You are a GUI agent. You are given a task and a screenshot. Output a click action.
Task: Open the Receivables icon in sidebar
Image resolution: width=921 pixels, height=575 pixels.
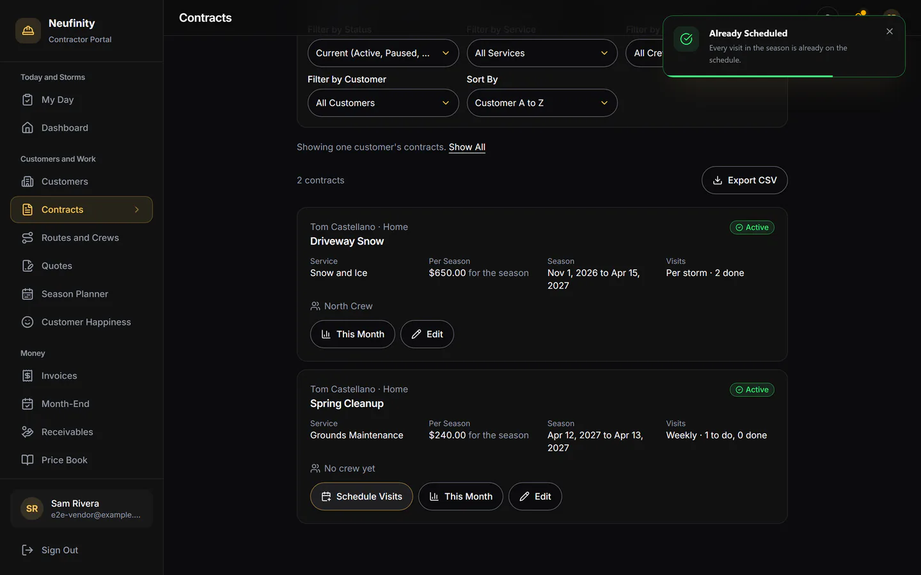28,432
